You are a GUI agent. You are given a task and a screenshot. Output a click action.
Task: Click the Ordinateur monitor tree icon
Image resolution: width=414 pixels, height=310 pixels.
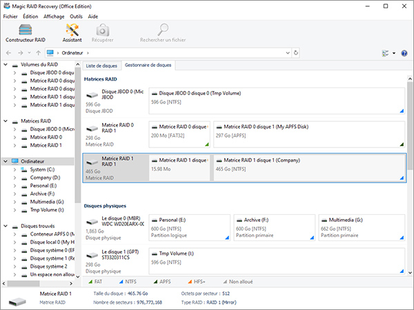pos(14,161)
